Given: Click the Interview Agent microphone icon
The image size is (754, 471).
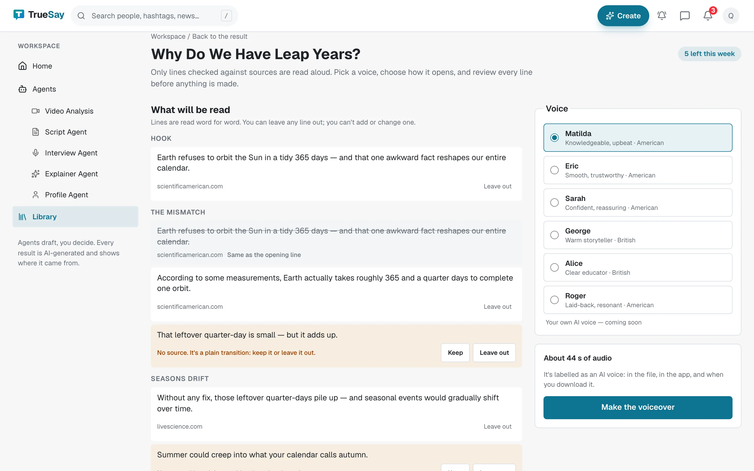Looking at the screenshot, I should click(x=36, y=153).
